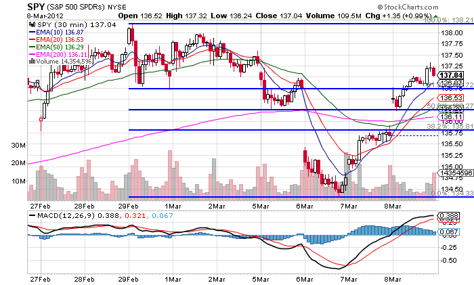Click the 8Mar date under MACD panel
474x285 pixels.
tap(393, 280)
